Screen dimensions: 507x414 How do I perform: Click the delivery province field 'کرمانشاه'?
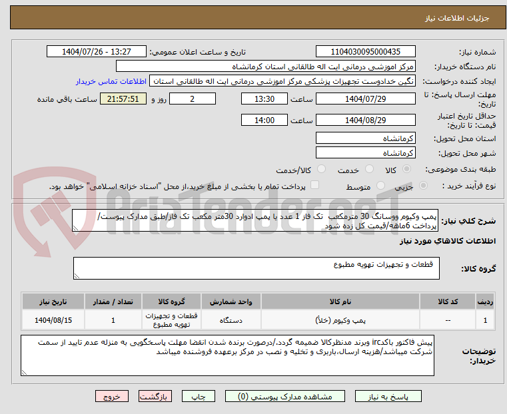(366, 138)
